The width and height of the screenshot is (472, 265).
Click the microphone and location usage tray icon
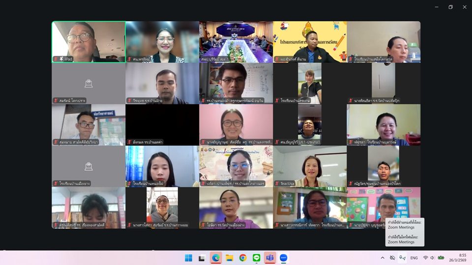[x=402, y=258]
